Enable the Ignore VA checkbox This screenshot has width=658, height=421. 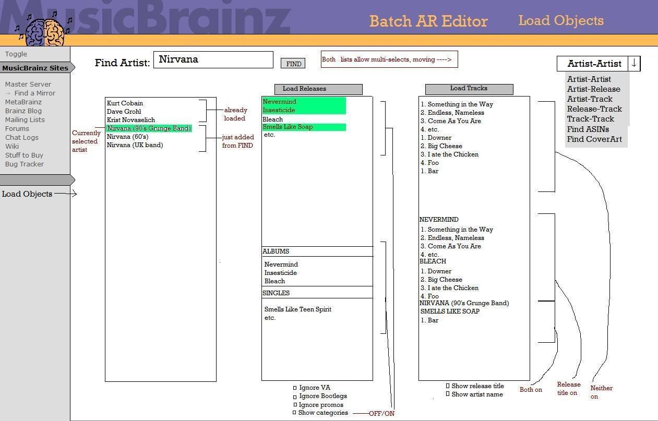point(295,388)
